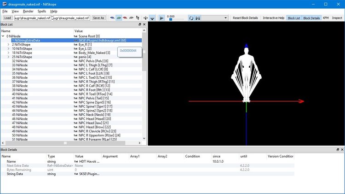Click the save file path field
This screenshot has height=194, width=345.
tap(72, 18)
